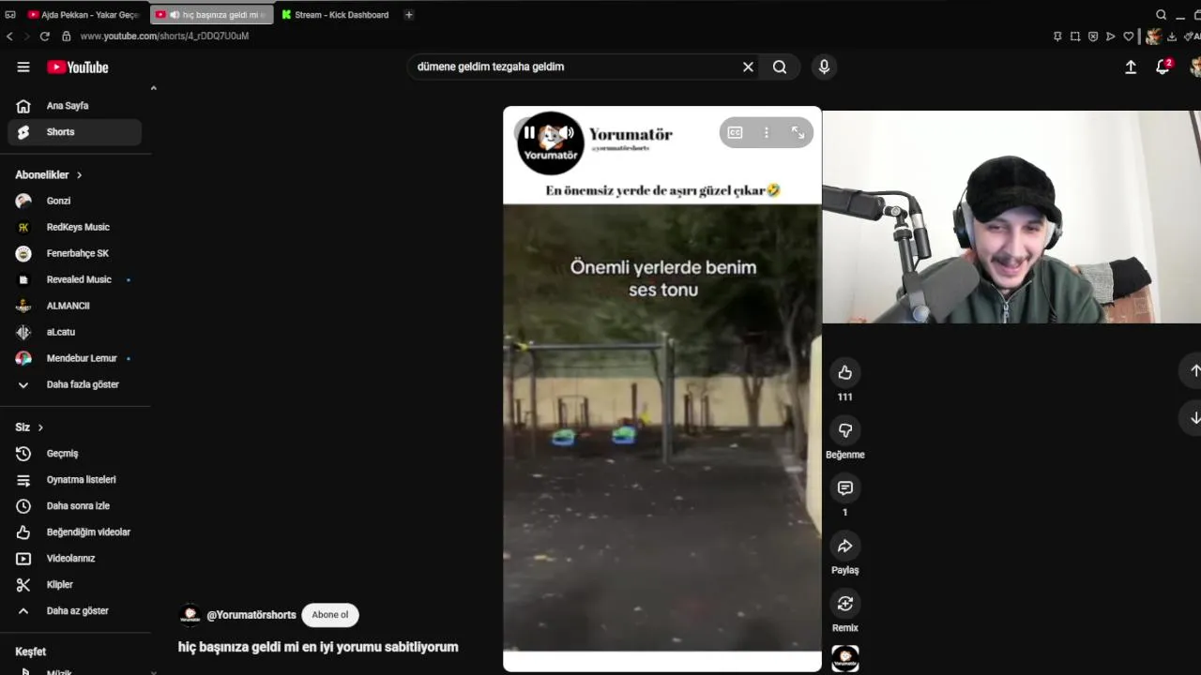Toggle closed captions on the Short
The image size is (1201, 675).
coord(735,133)
